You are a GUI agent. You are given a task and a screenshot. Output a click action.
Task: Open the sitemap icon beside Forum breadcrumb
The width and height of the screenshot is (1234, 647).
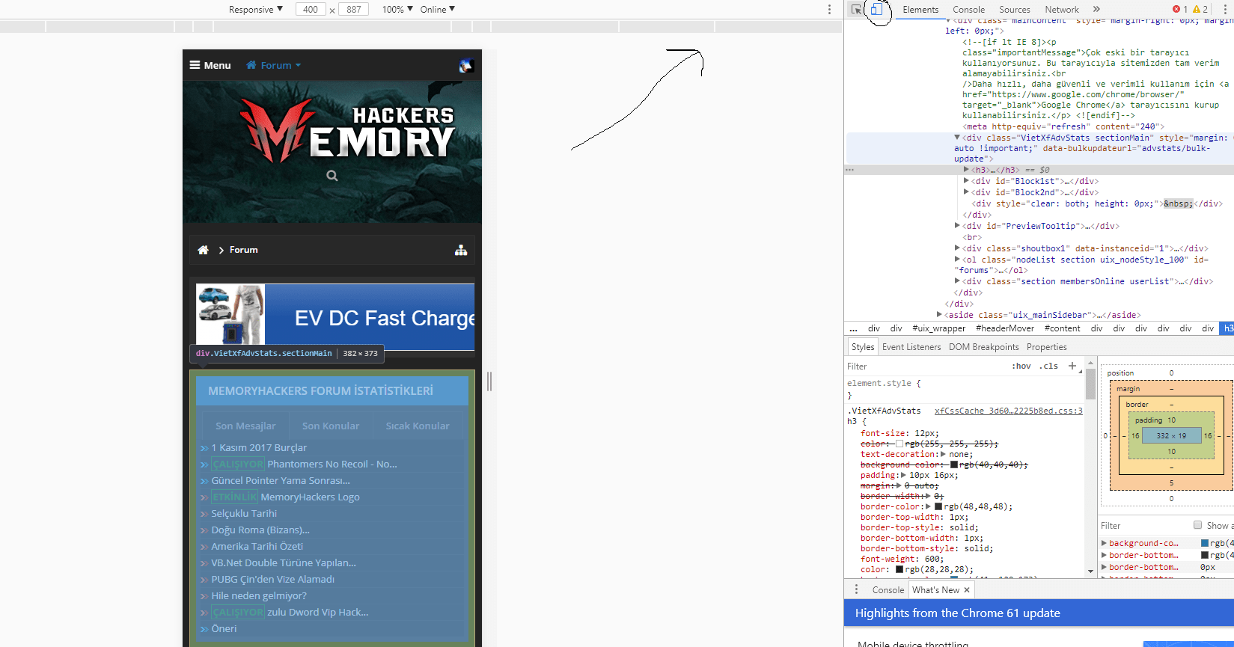pos(461,250)
